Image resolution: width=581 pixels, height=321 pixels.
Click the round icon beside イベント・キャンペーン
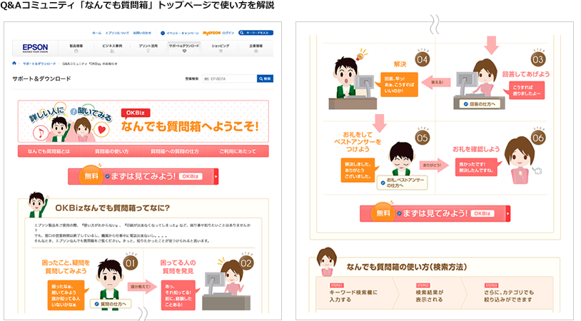(x=162, y=33)
